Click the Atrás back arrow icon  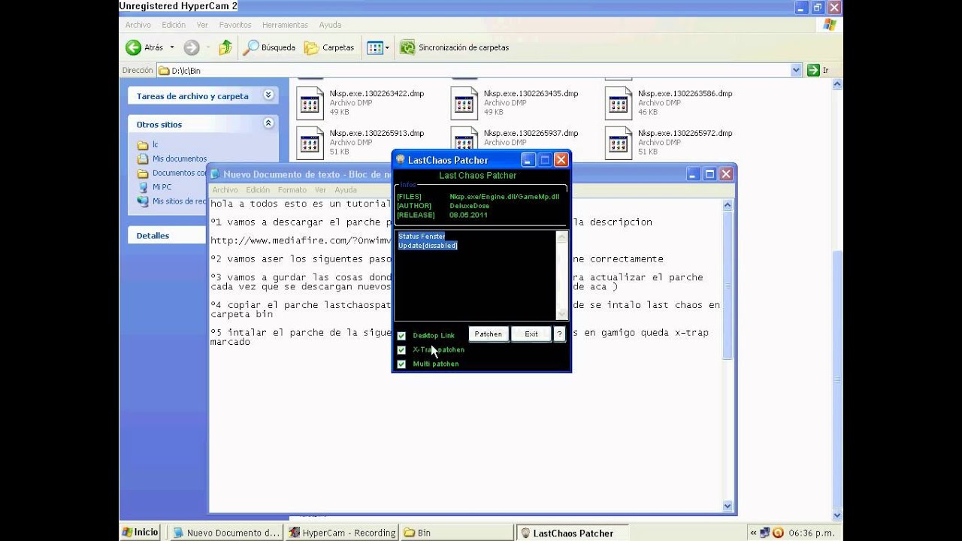(x=133, y=47)
